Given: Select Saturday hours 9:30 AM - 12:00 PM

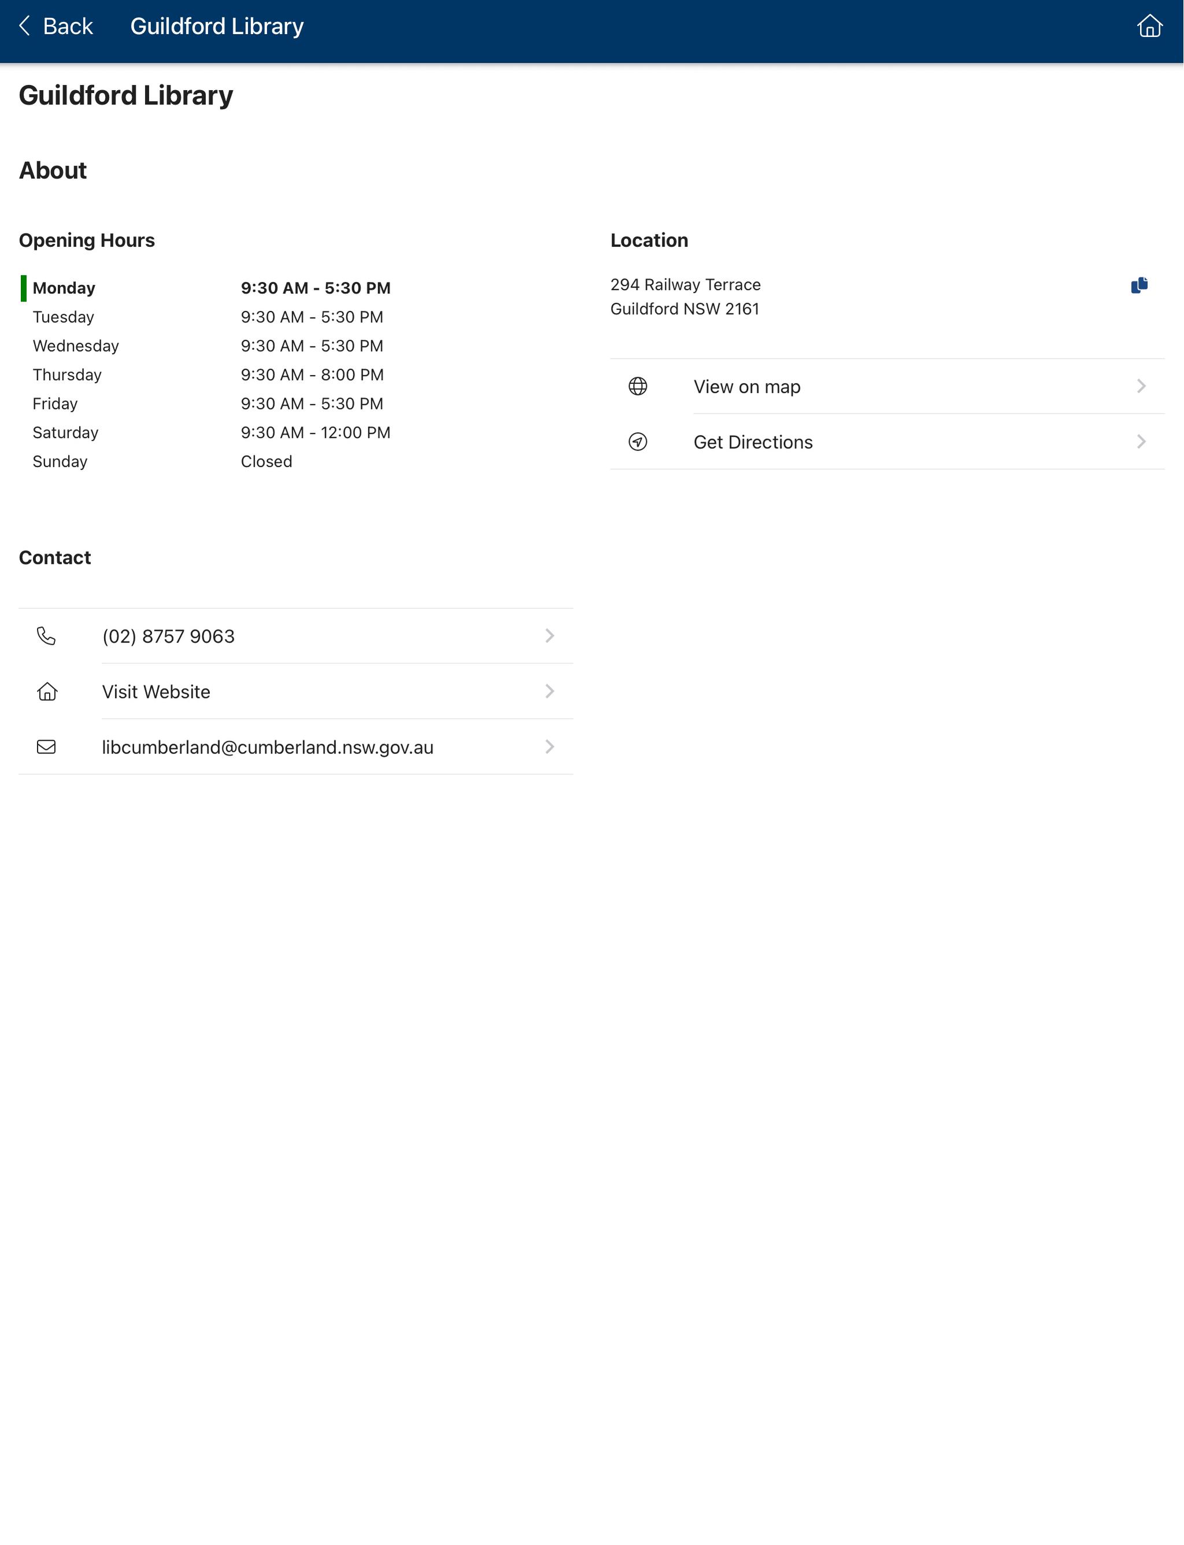Looking at the screenshot, I should (316, 433).
